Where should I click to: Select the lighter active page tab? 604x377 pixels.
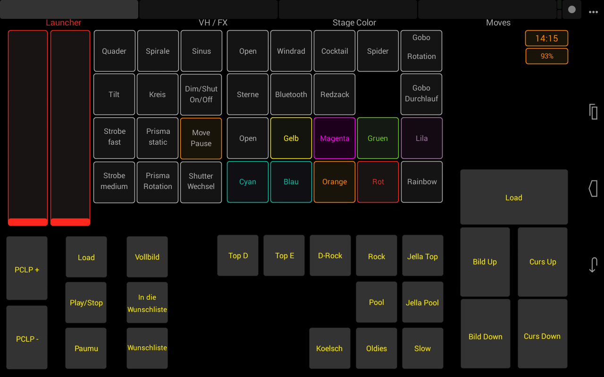tap(69, 9)
